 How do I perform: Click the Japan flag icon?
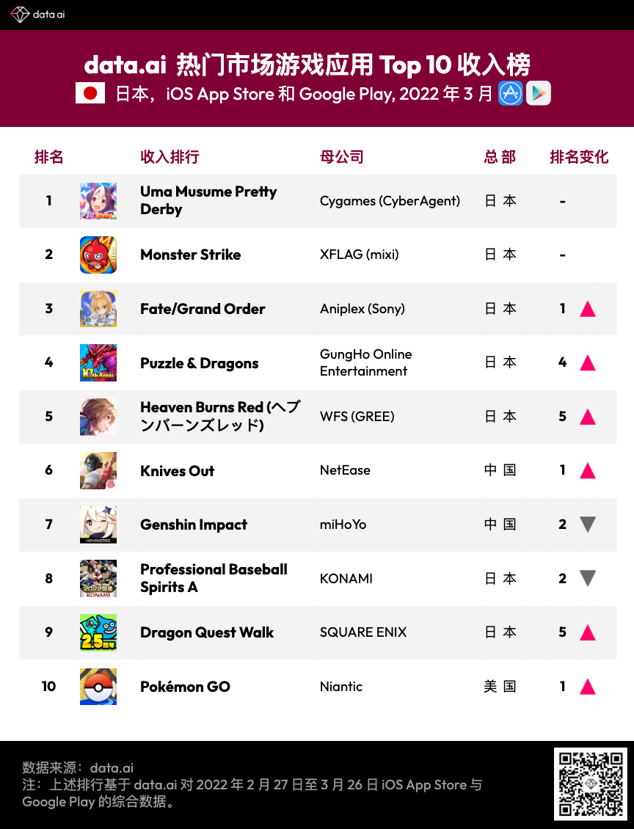tap(90, 93)
